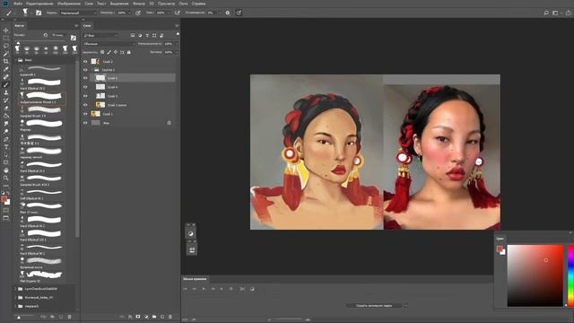Switch to the Шкала времени tab
Image resolution: width=574 pixels, height=323 pixels.
[x=195, y=279]
